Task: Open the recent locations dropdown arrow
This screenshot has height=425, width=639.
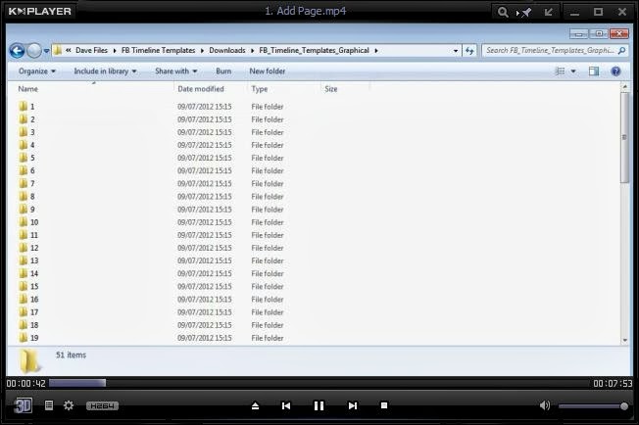Action: (46, 51)
